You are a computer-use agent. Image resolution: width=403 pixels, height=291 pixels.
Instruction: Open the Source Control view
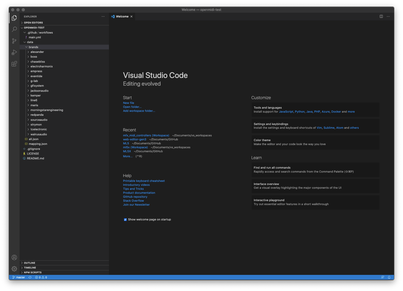(x=14, y=41)
